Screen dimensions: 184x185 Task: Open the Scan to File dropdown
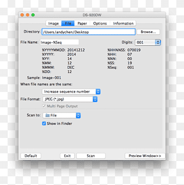click(61, 115)
